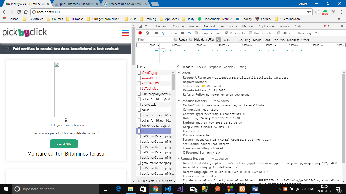Open File Explorer from the taskbar
This screenshot has height=194, width=346.
130,189
